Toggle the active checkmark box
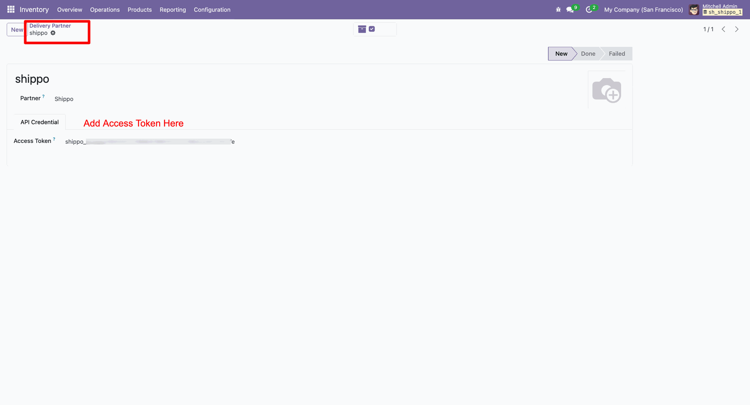 [372, 29]
